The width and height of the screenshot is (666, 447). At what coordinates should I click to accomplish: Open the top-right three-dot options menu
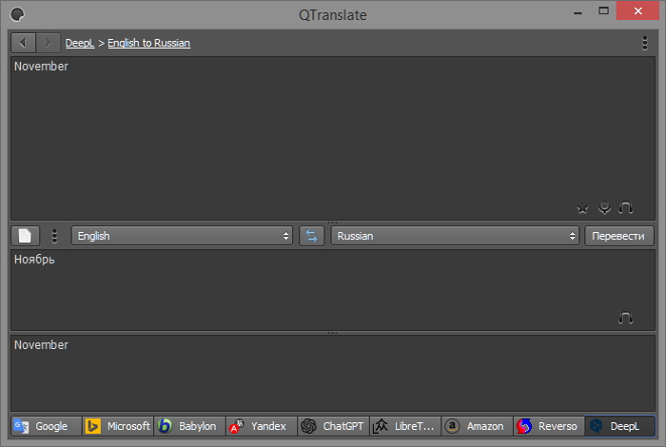point(645,43)
